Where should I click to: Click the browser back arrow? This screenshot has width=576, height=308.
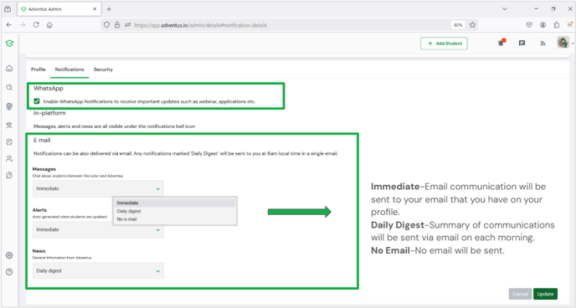[9, 25]
